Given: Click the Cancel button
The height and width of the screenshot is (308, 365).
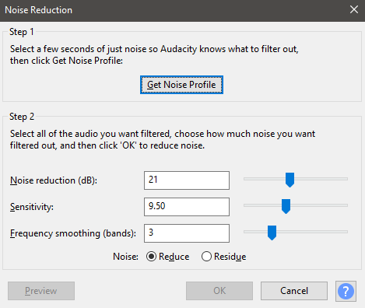Looking at the screenshot, I should point(294,291).
